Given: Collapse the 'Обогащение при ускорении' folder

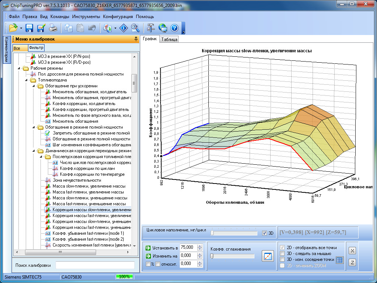Looking at the screenshot, I should pos(34,86).
